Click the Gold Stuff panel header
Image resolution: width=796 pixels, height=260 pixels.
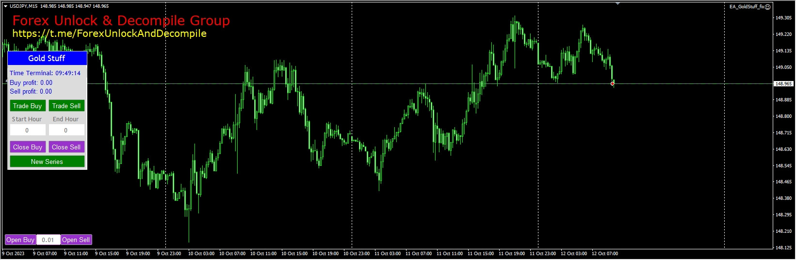click(x=47, y=58)
